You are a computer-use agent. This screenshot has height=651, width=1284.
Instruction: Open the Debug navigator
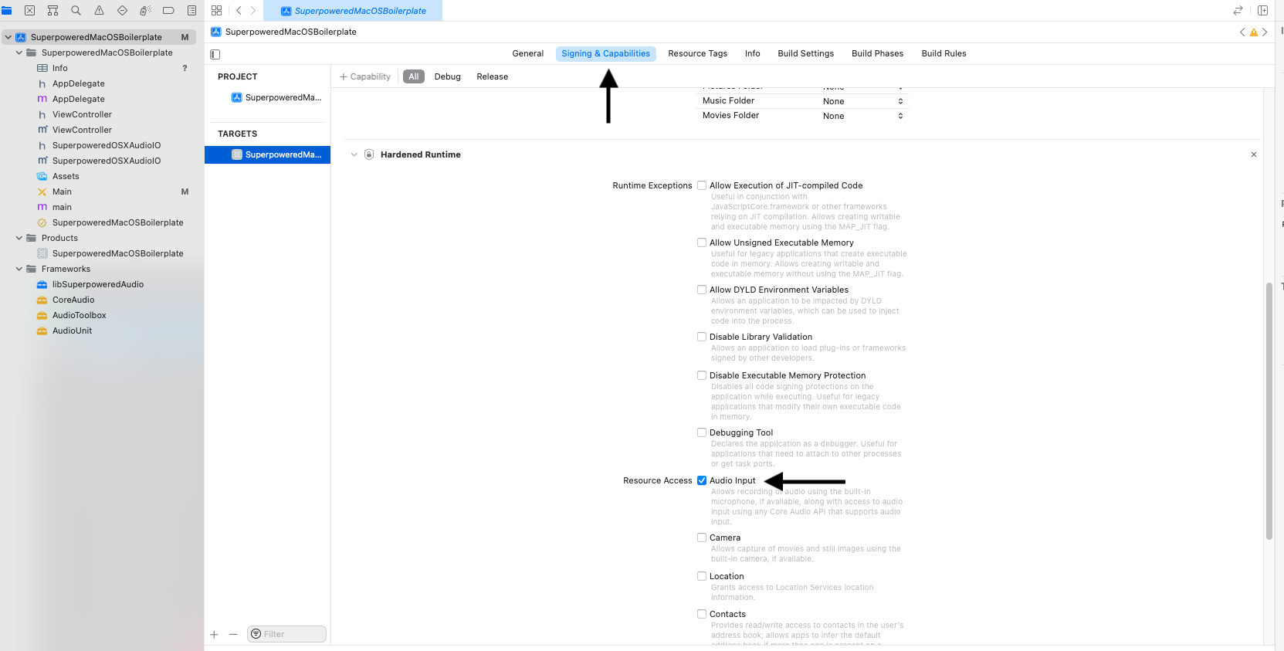pos(145,11)
